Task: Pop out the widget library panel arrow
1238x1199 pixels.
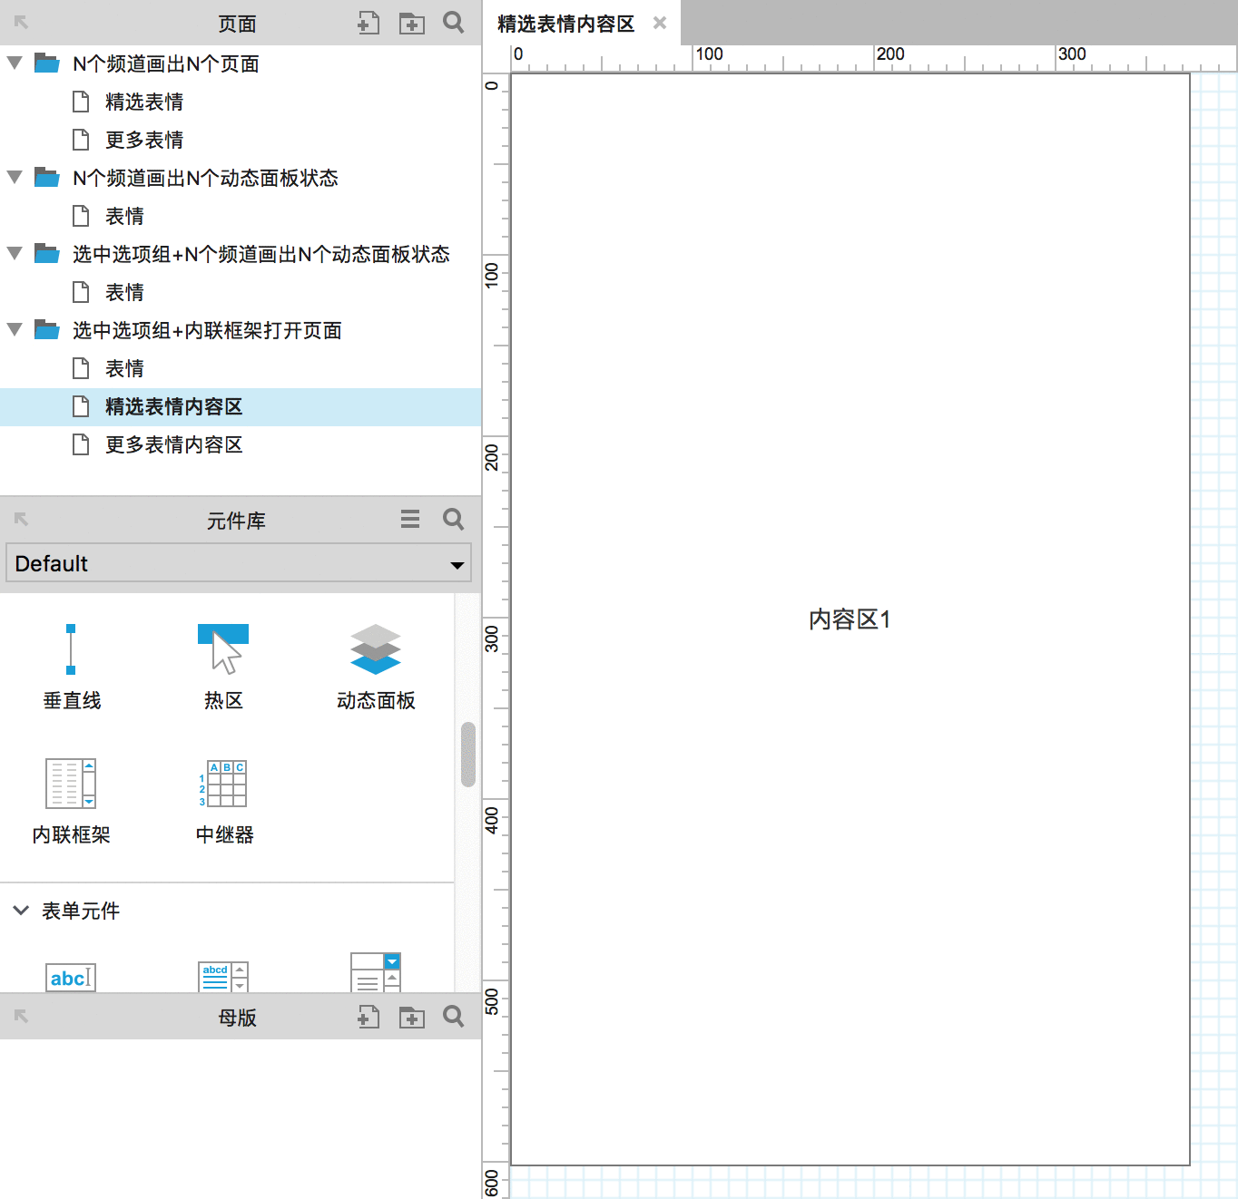Action: (21, 519)
